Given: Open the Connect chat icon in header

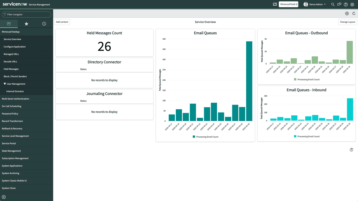Looking at the screenshot, I should click(x=339, y=5).
